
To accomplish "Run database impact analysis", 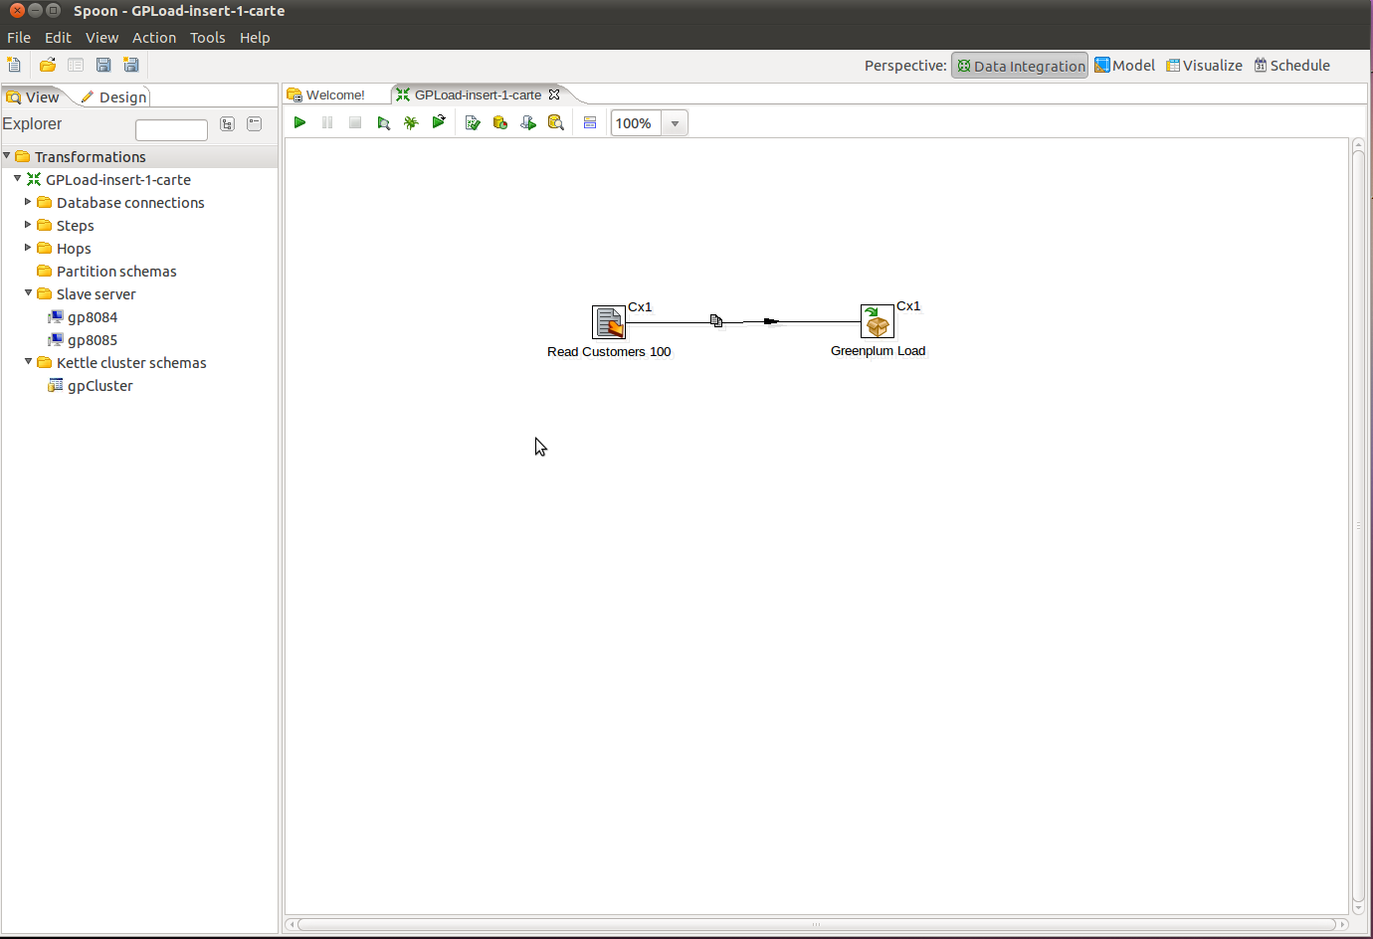I will click(500, 122).
